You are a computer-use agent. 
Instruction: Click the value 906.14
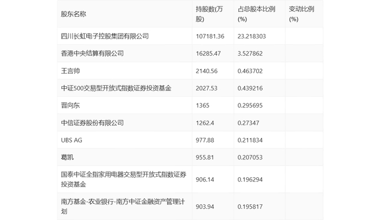pyautogui.click(x=205, y=179)
